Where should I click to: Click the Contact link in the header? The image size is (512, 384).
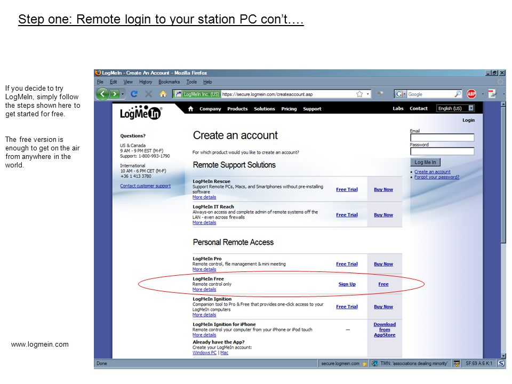419,108
